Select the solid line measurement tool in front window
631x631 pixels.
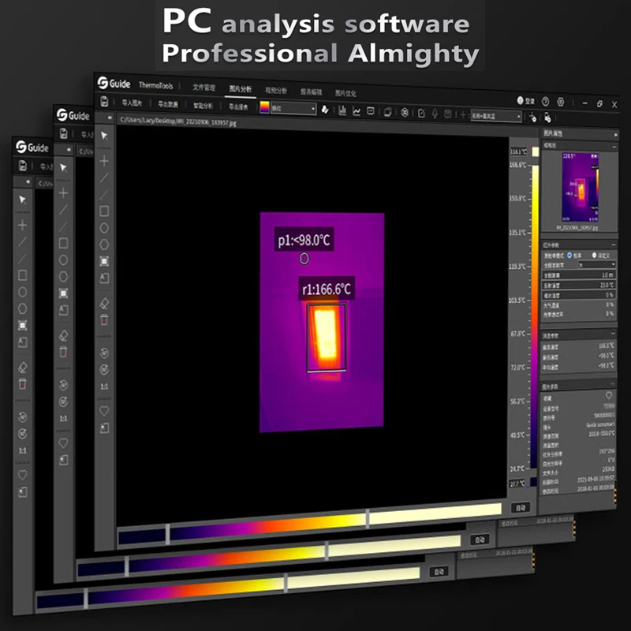click(104, 177)
